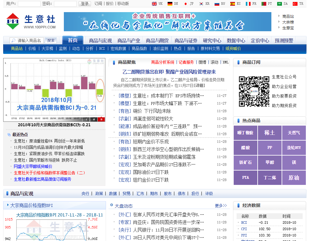The height and width of the screenshot is (241, 310).
Task: Open the 央行 category under 商品与宏观
Action: click(86, 194)
